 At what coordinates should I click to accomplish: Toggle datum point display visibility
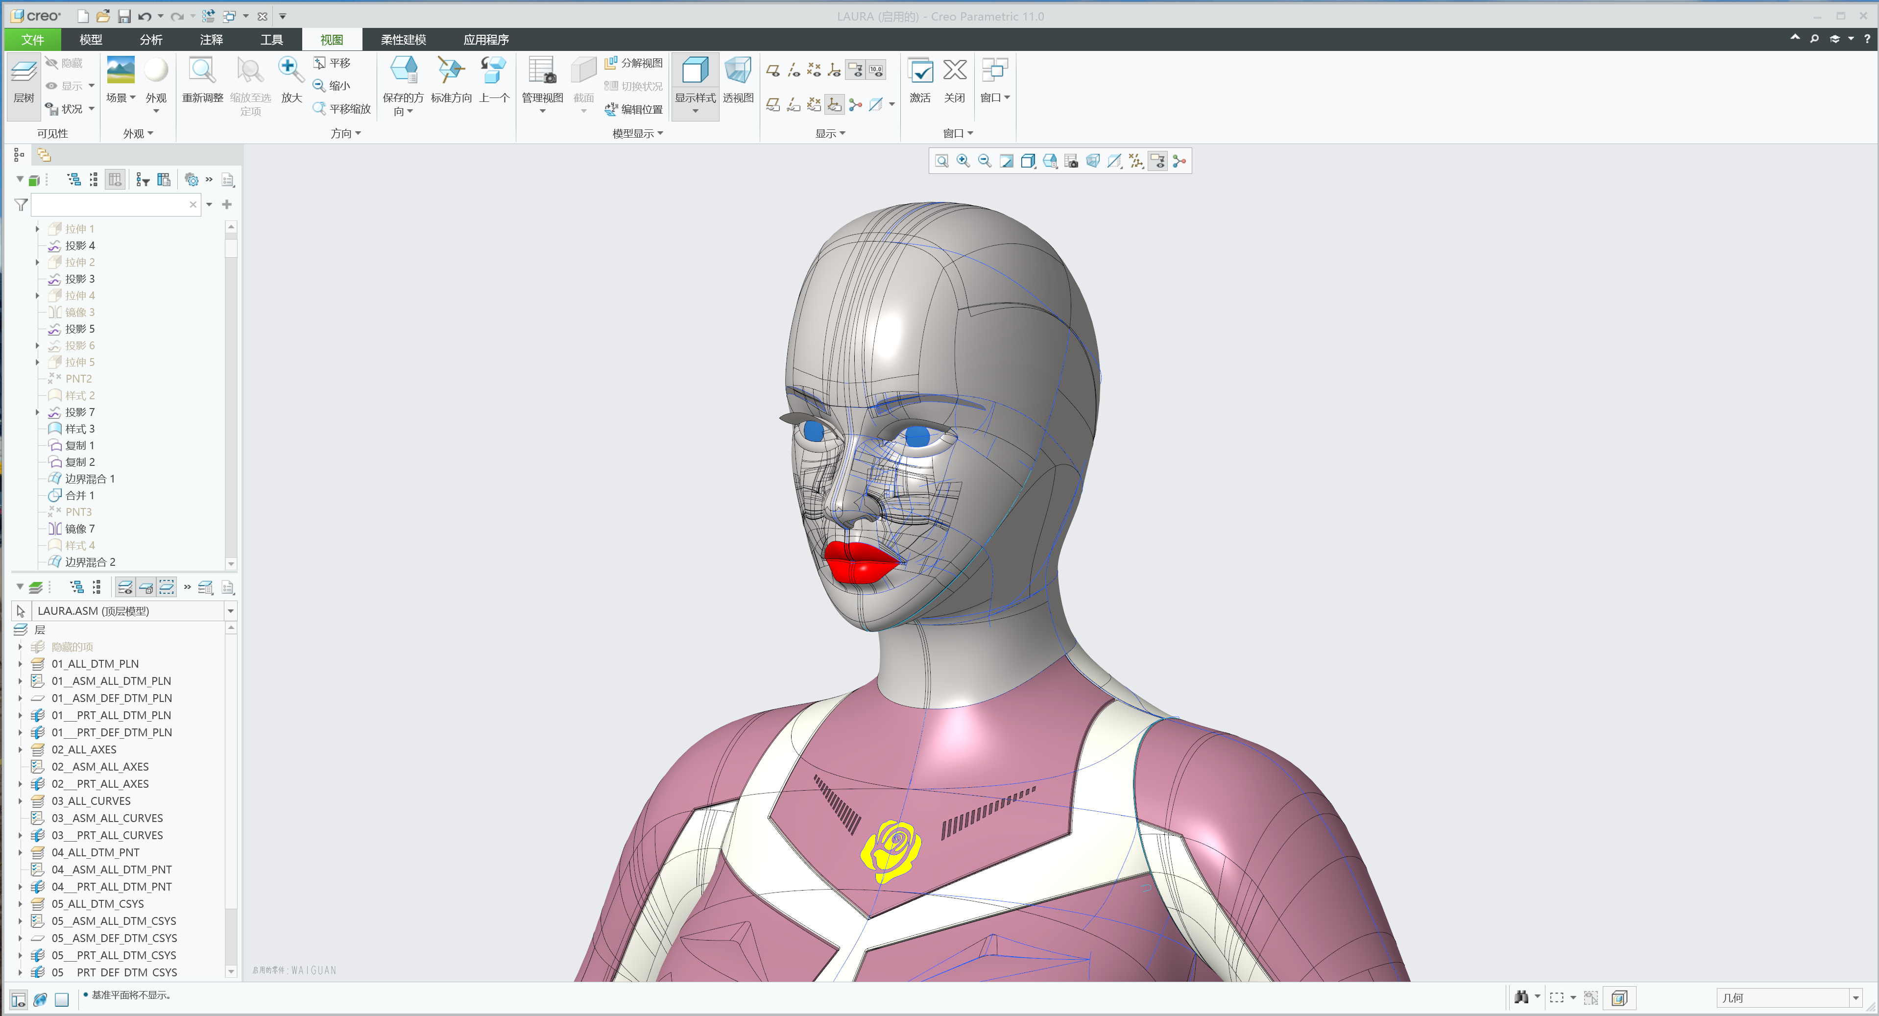click(x=814, y=70)
